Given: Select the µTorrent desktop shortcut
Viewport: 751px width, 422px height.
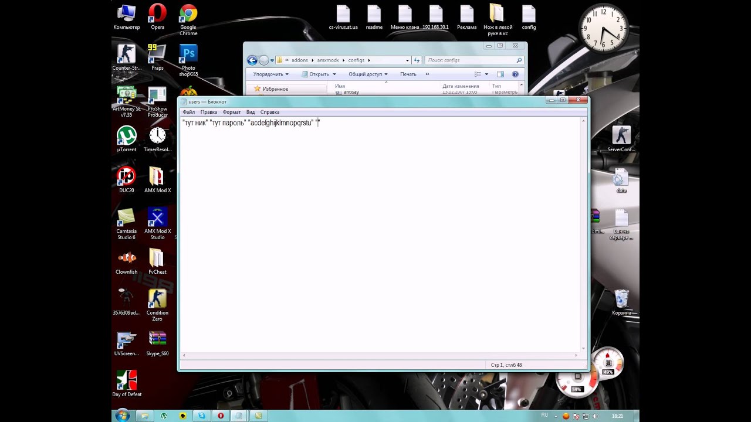Looking at the screenshot, I should (126, 139).
